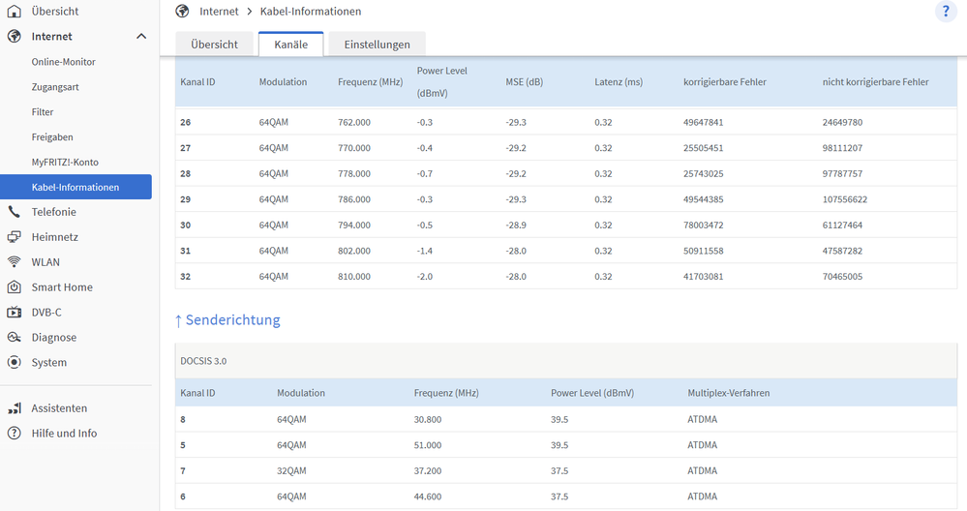Open the DVB-C icon in sidebar
Viewport: 967px width, 511px height.
point(14,313)
